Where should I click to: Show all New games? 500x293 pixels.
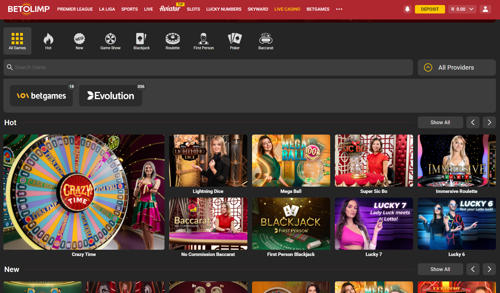pyautogui.click(x=440, y=269)
